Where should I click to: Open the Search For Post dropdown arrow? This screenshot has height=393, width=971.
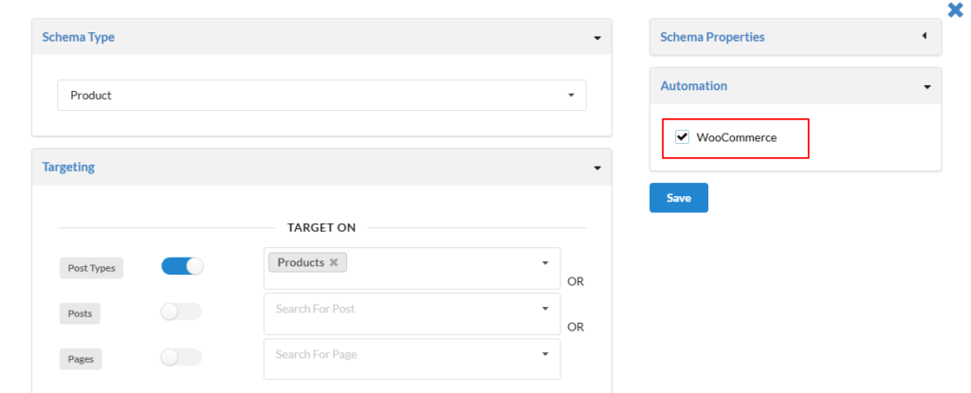point(545,308)
